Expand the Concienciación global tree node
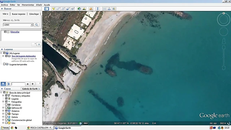 3,120
